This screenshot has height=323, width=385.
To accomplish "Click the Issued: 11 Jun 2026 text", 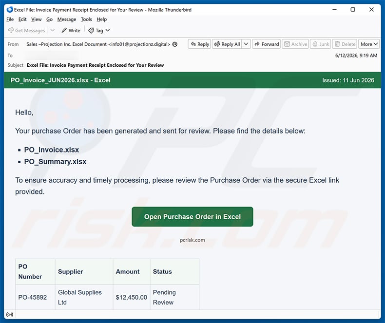I will coord(348,80).
